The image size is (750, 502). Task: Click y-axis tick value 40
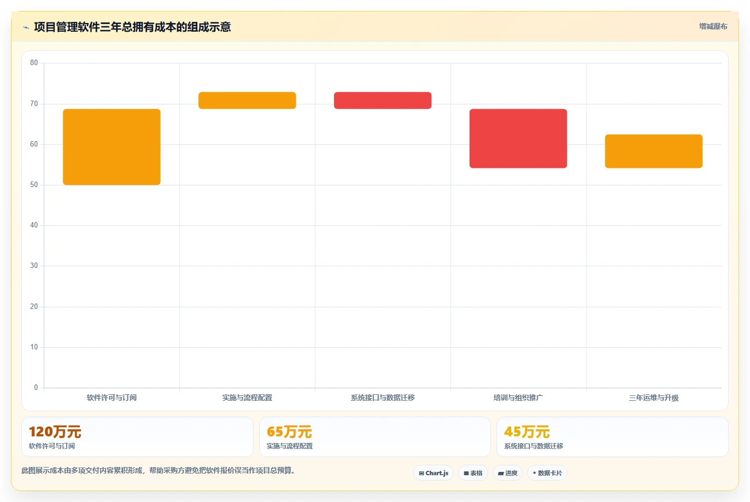tap(34, 225)
